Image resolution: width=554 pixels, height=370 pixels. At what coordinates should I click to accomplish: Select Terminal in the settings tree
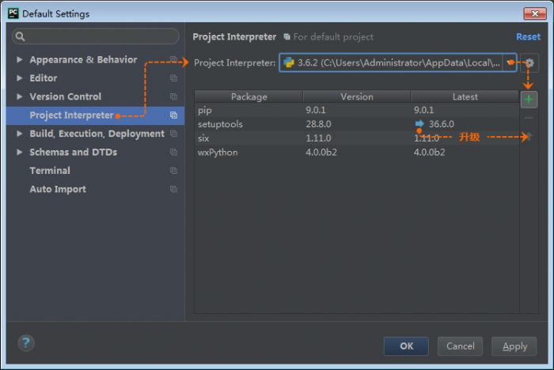pos(50,171)
